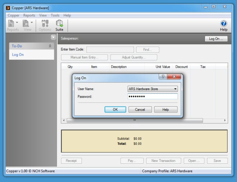Open the Reports toolbar dropdown arrow
The height and width of the screenshot is (182, 237).
coord(17,22)
